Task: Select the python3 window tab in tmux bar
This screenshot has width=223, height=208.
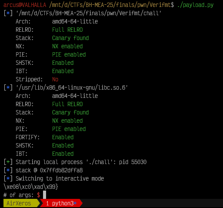Action: point(61,203)
